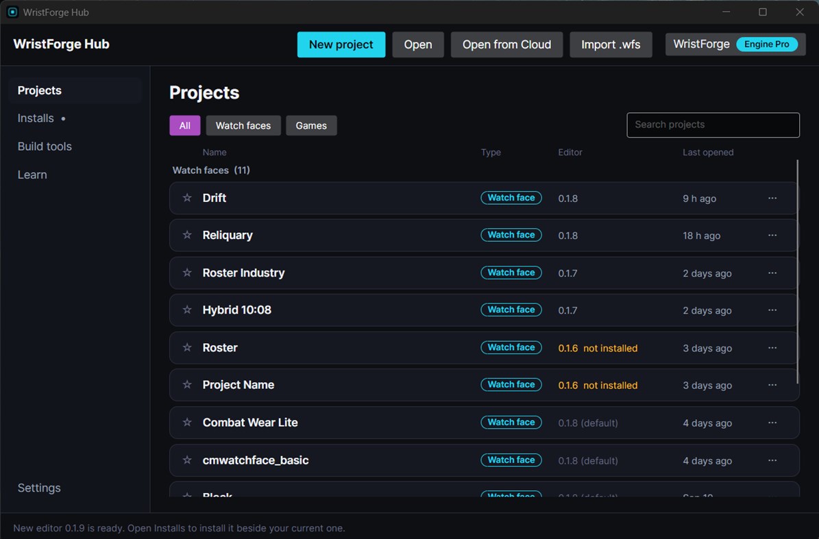Mark Hybrid 10:08 as a favorite
This screenshot has width=819, height=539.
coord(187,310)
